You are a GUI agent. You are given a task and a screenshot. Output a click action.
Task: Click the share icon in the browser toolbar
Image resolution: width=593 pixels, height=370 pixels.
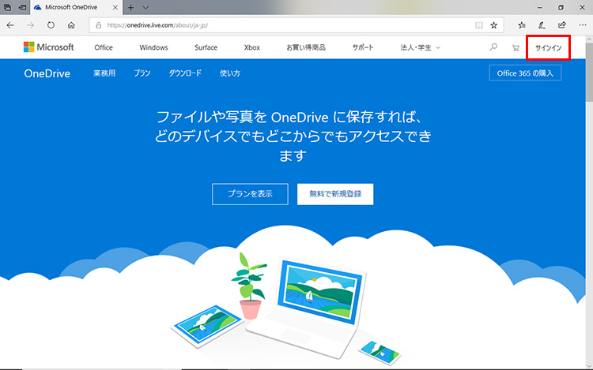click(562, 25)
